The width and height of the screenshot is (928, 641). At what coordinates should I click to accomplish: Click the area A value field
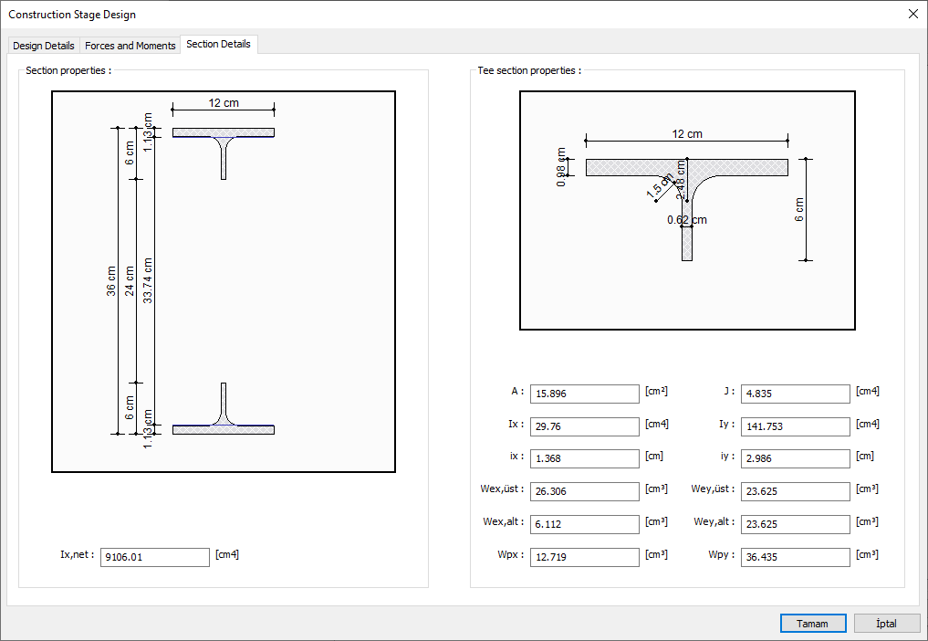[x=584, y=394]
